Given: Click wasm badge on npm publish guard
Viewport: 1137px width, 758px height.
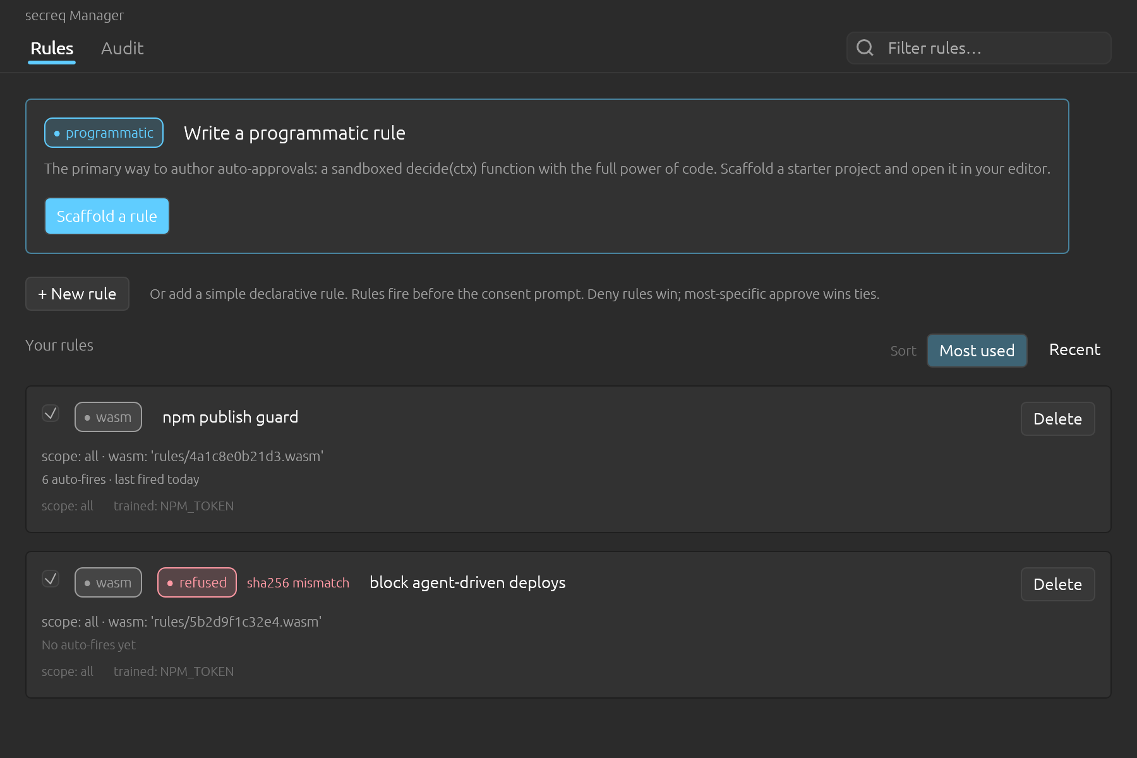Looking at the screenshot, I should pyautogui.click(x=108, y=417).
